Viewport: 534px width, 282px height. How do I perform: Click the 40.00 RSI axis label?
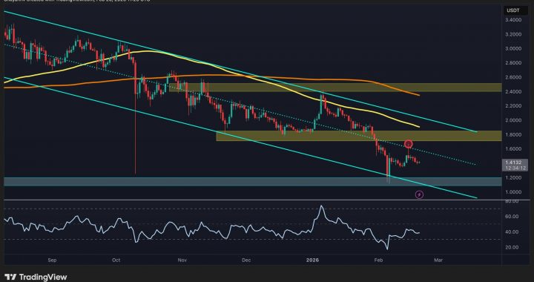(512, 232)
